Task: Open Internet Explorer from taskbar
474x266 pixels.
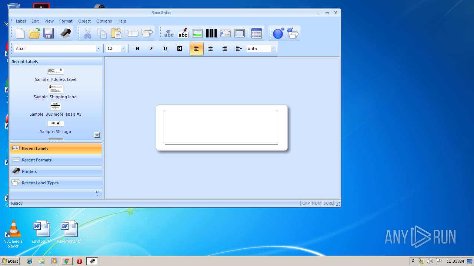Action: [30, 261]
